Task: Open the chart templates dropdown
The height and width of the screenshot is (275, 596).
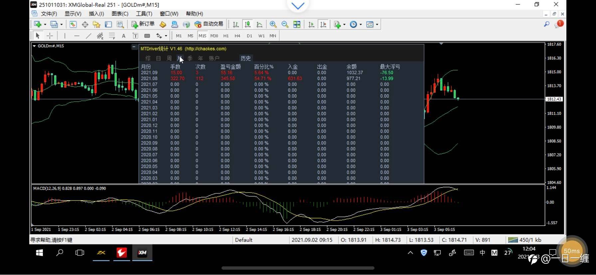Action: (x=377, y=25)
